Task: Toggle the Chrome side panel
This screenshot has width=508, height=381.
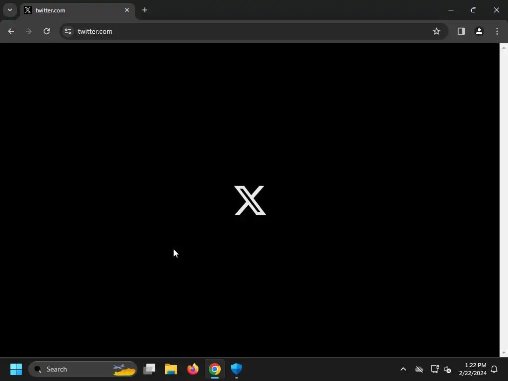Action: (461, 31)
